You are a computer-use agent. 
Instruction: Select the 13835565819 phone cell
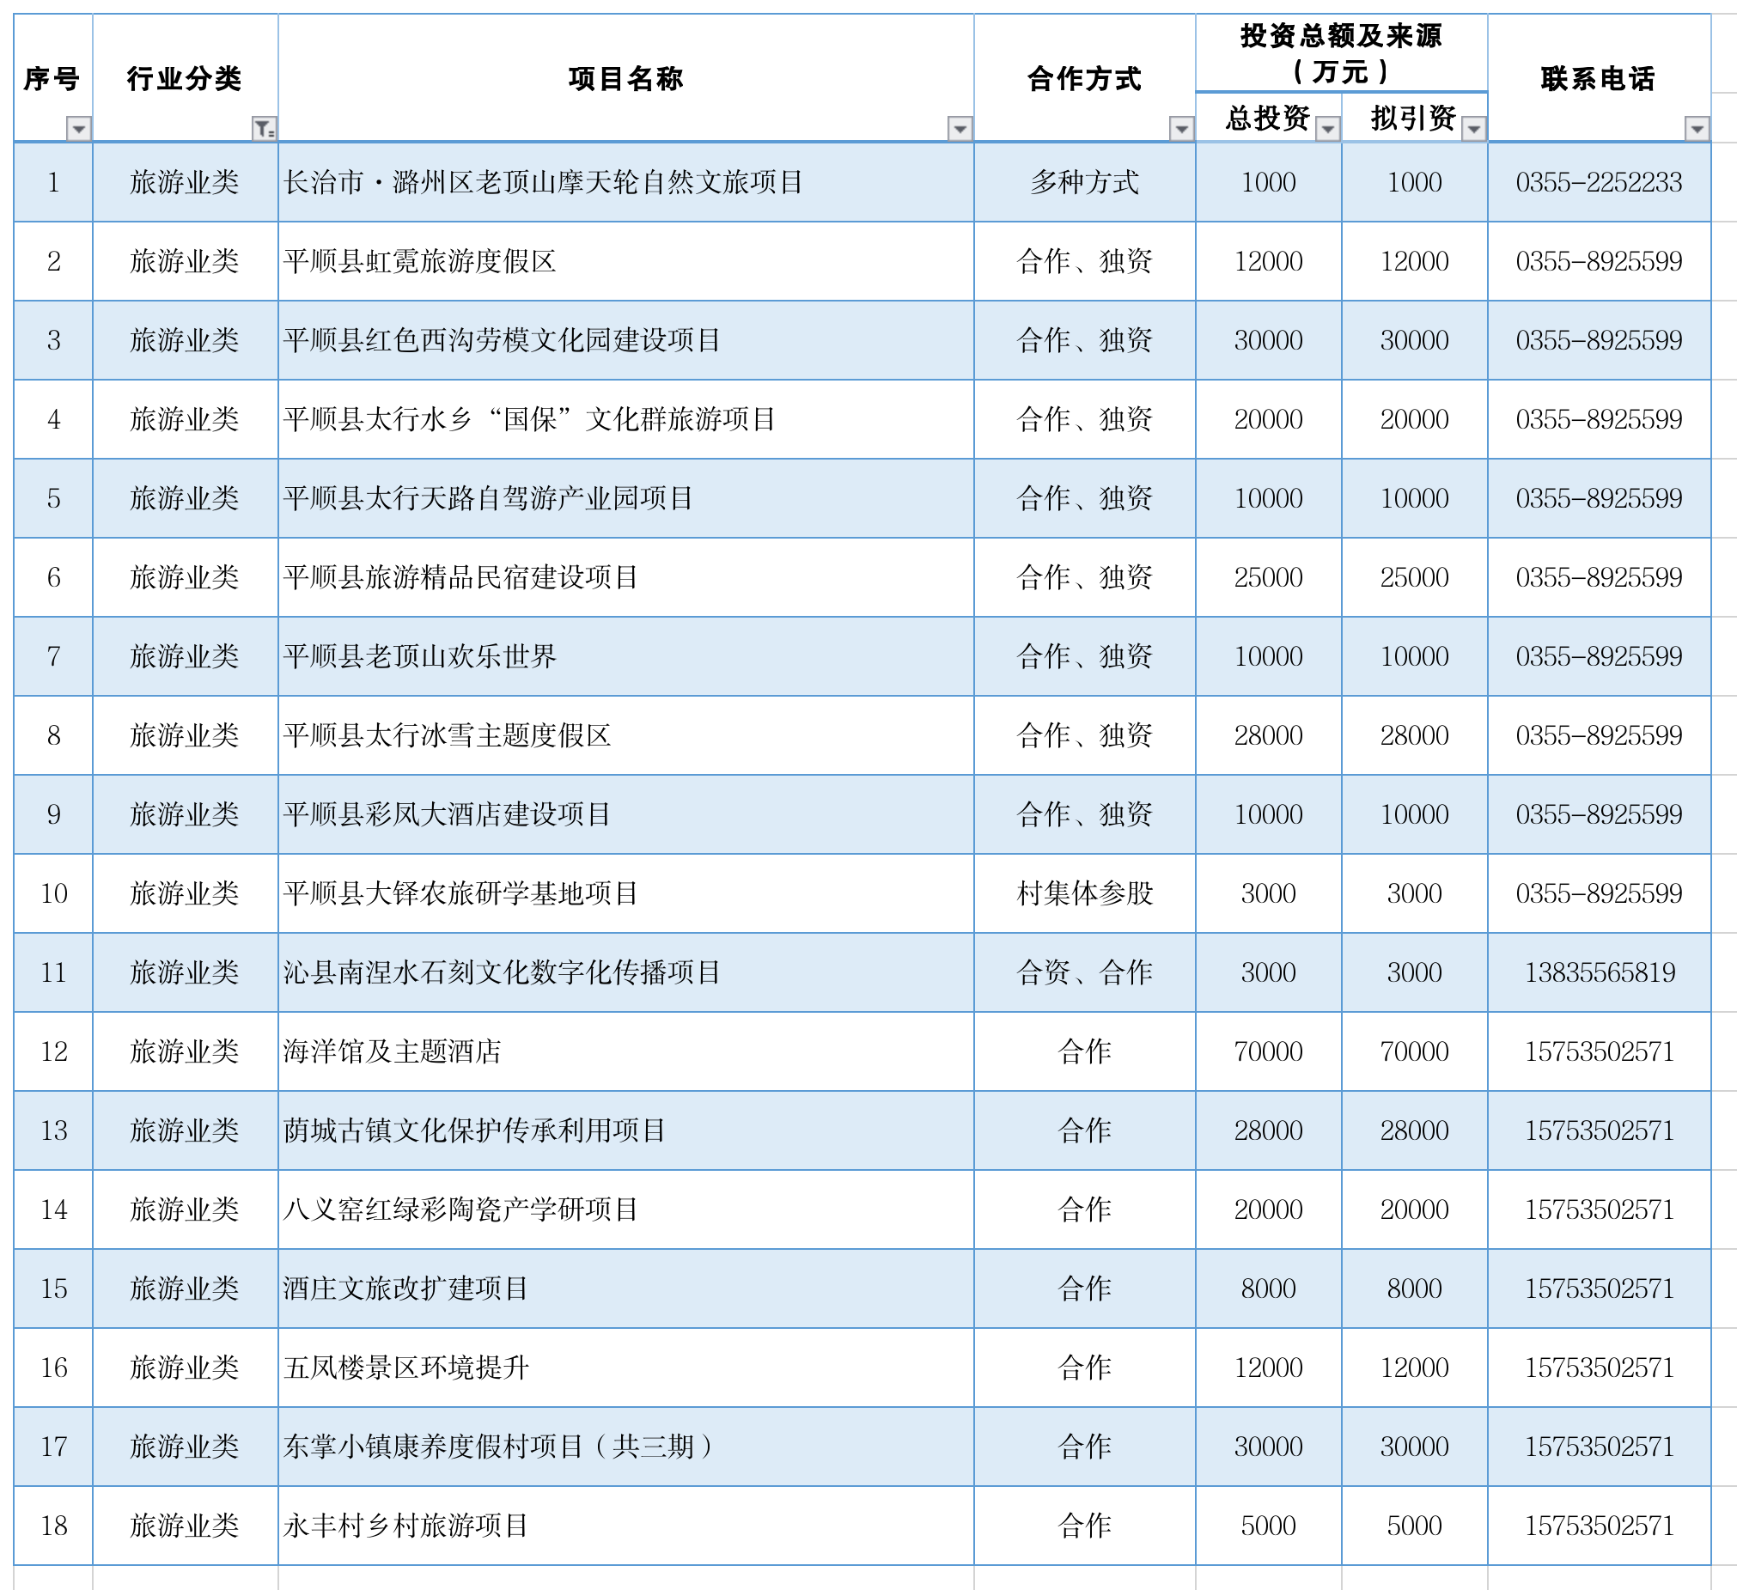1600,972
